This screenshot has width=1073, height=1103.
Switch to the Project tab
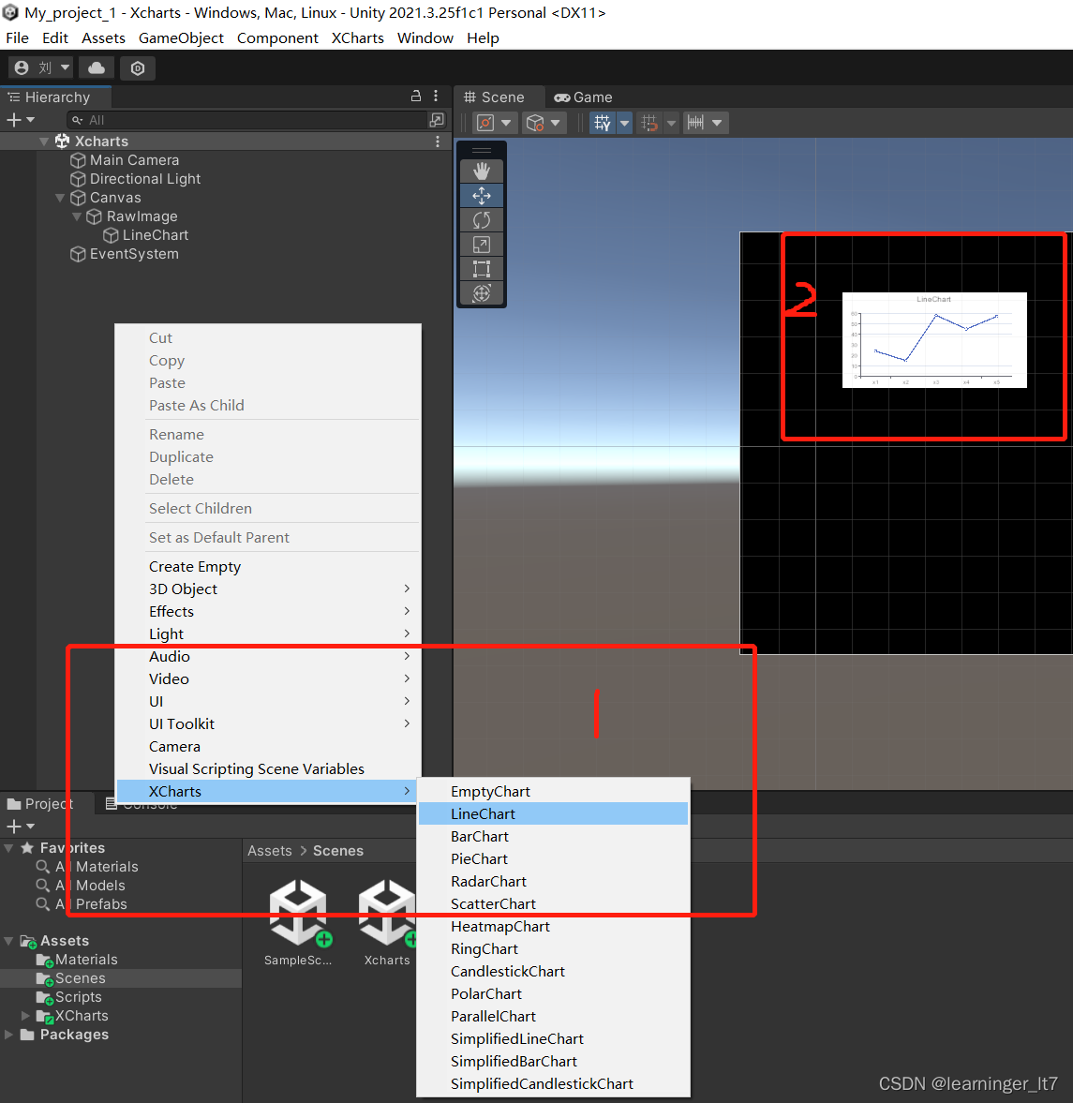(39, 804)
